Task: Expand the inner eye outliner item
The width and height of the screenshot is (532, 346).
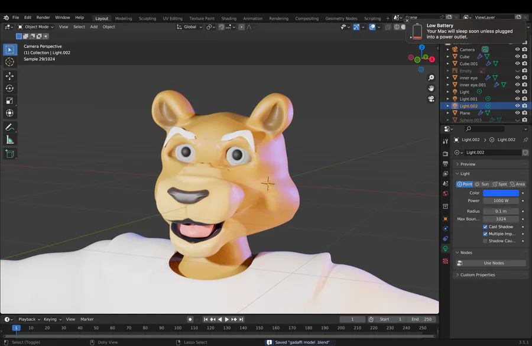Action: (x=447, y=77)
